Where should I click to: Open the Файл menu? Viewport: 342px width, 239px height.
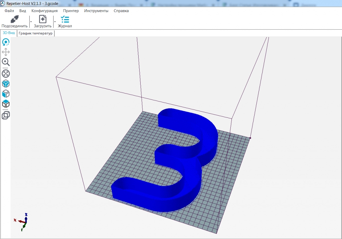9,11
